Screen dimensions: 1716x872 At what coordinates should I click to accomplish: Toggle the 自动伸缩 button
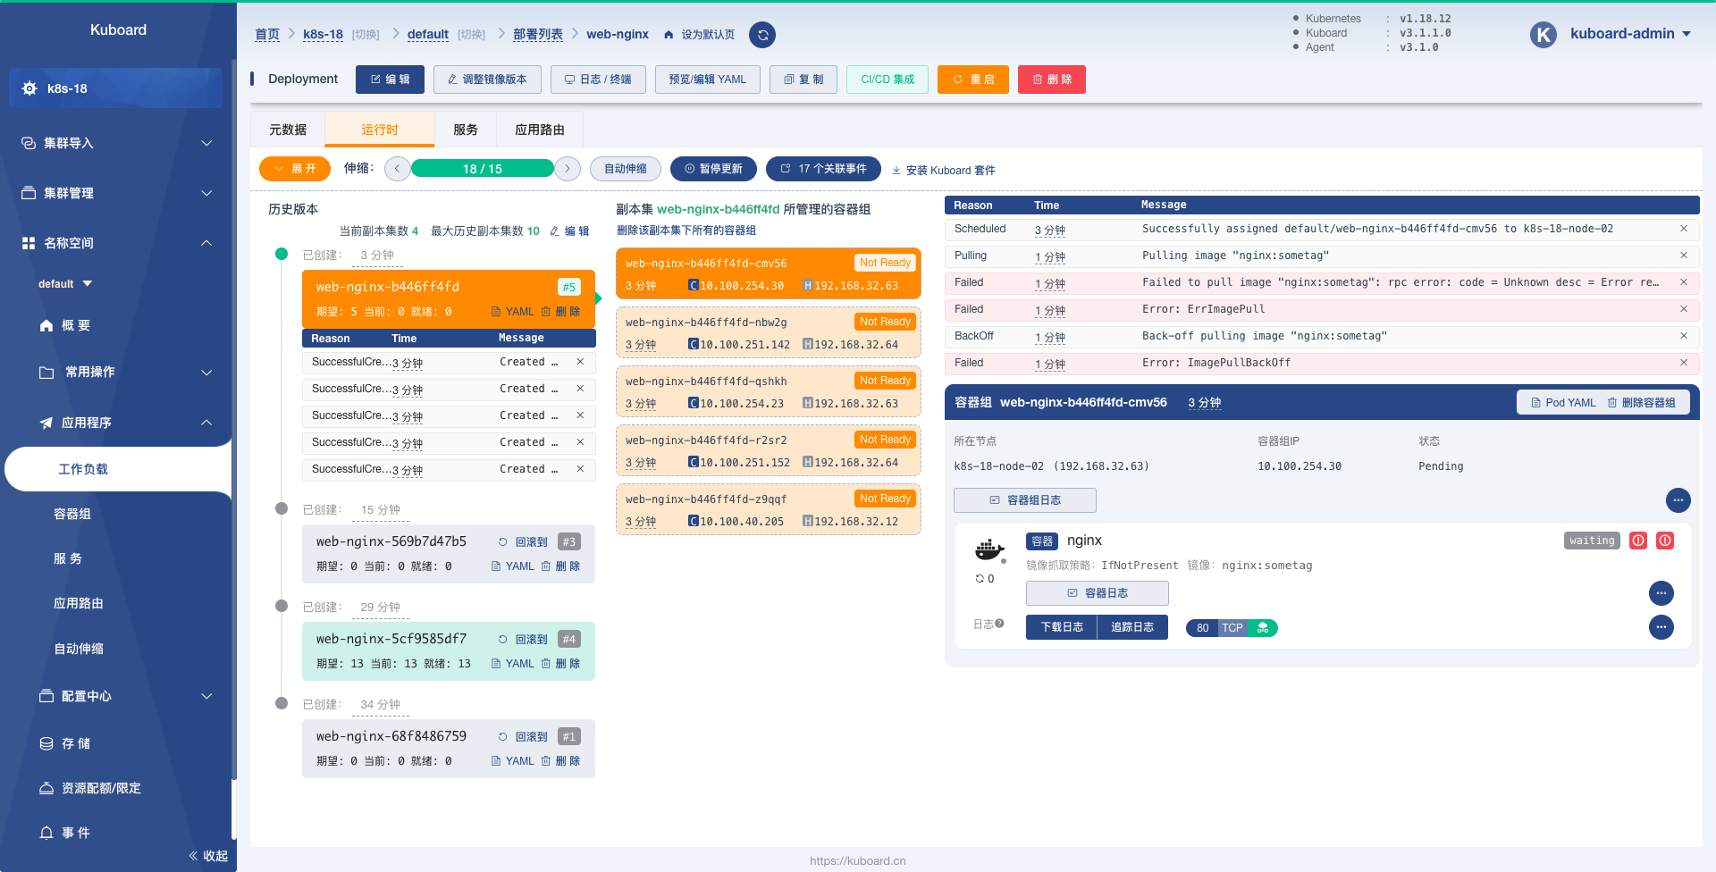(x=626, y=169)
